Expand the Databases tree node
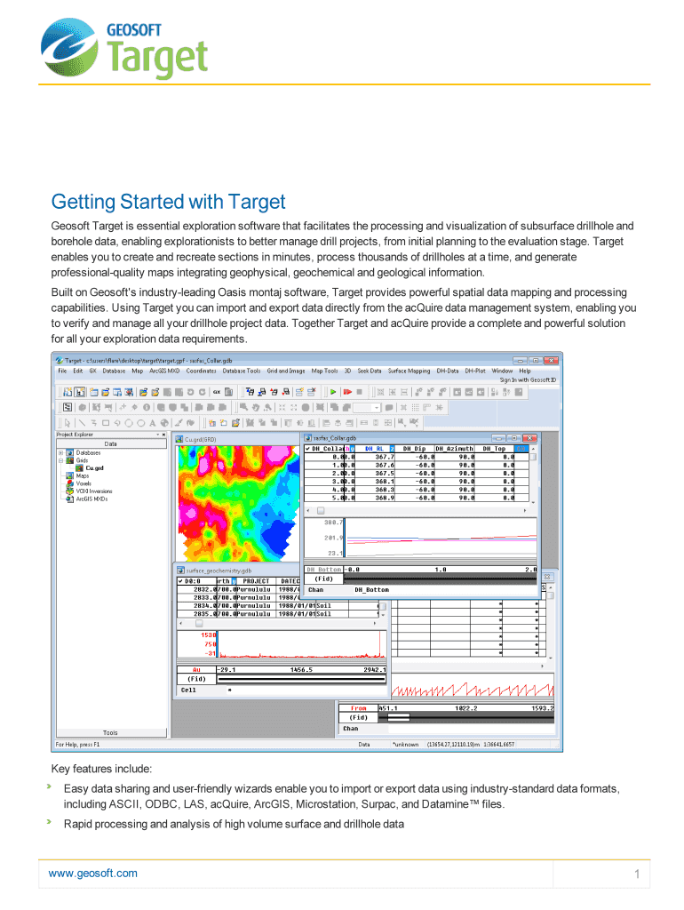This screenshot has height=910, width=684. point(60,452)
